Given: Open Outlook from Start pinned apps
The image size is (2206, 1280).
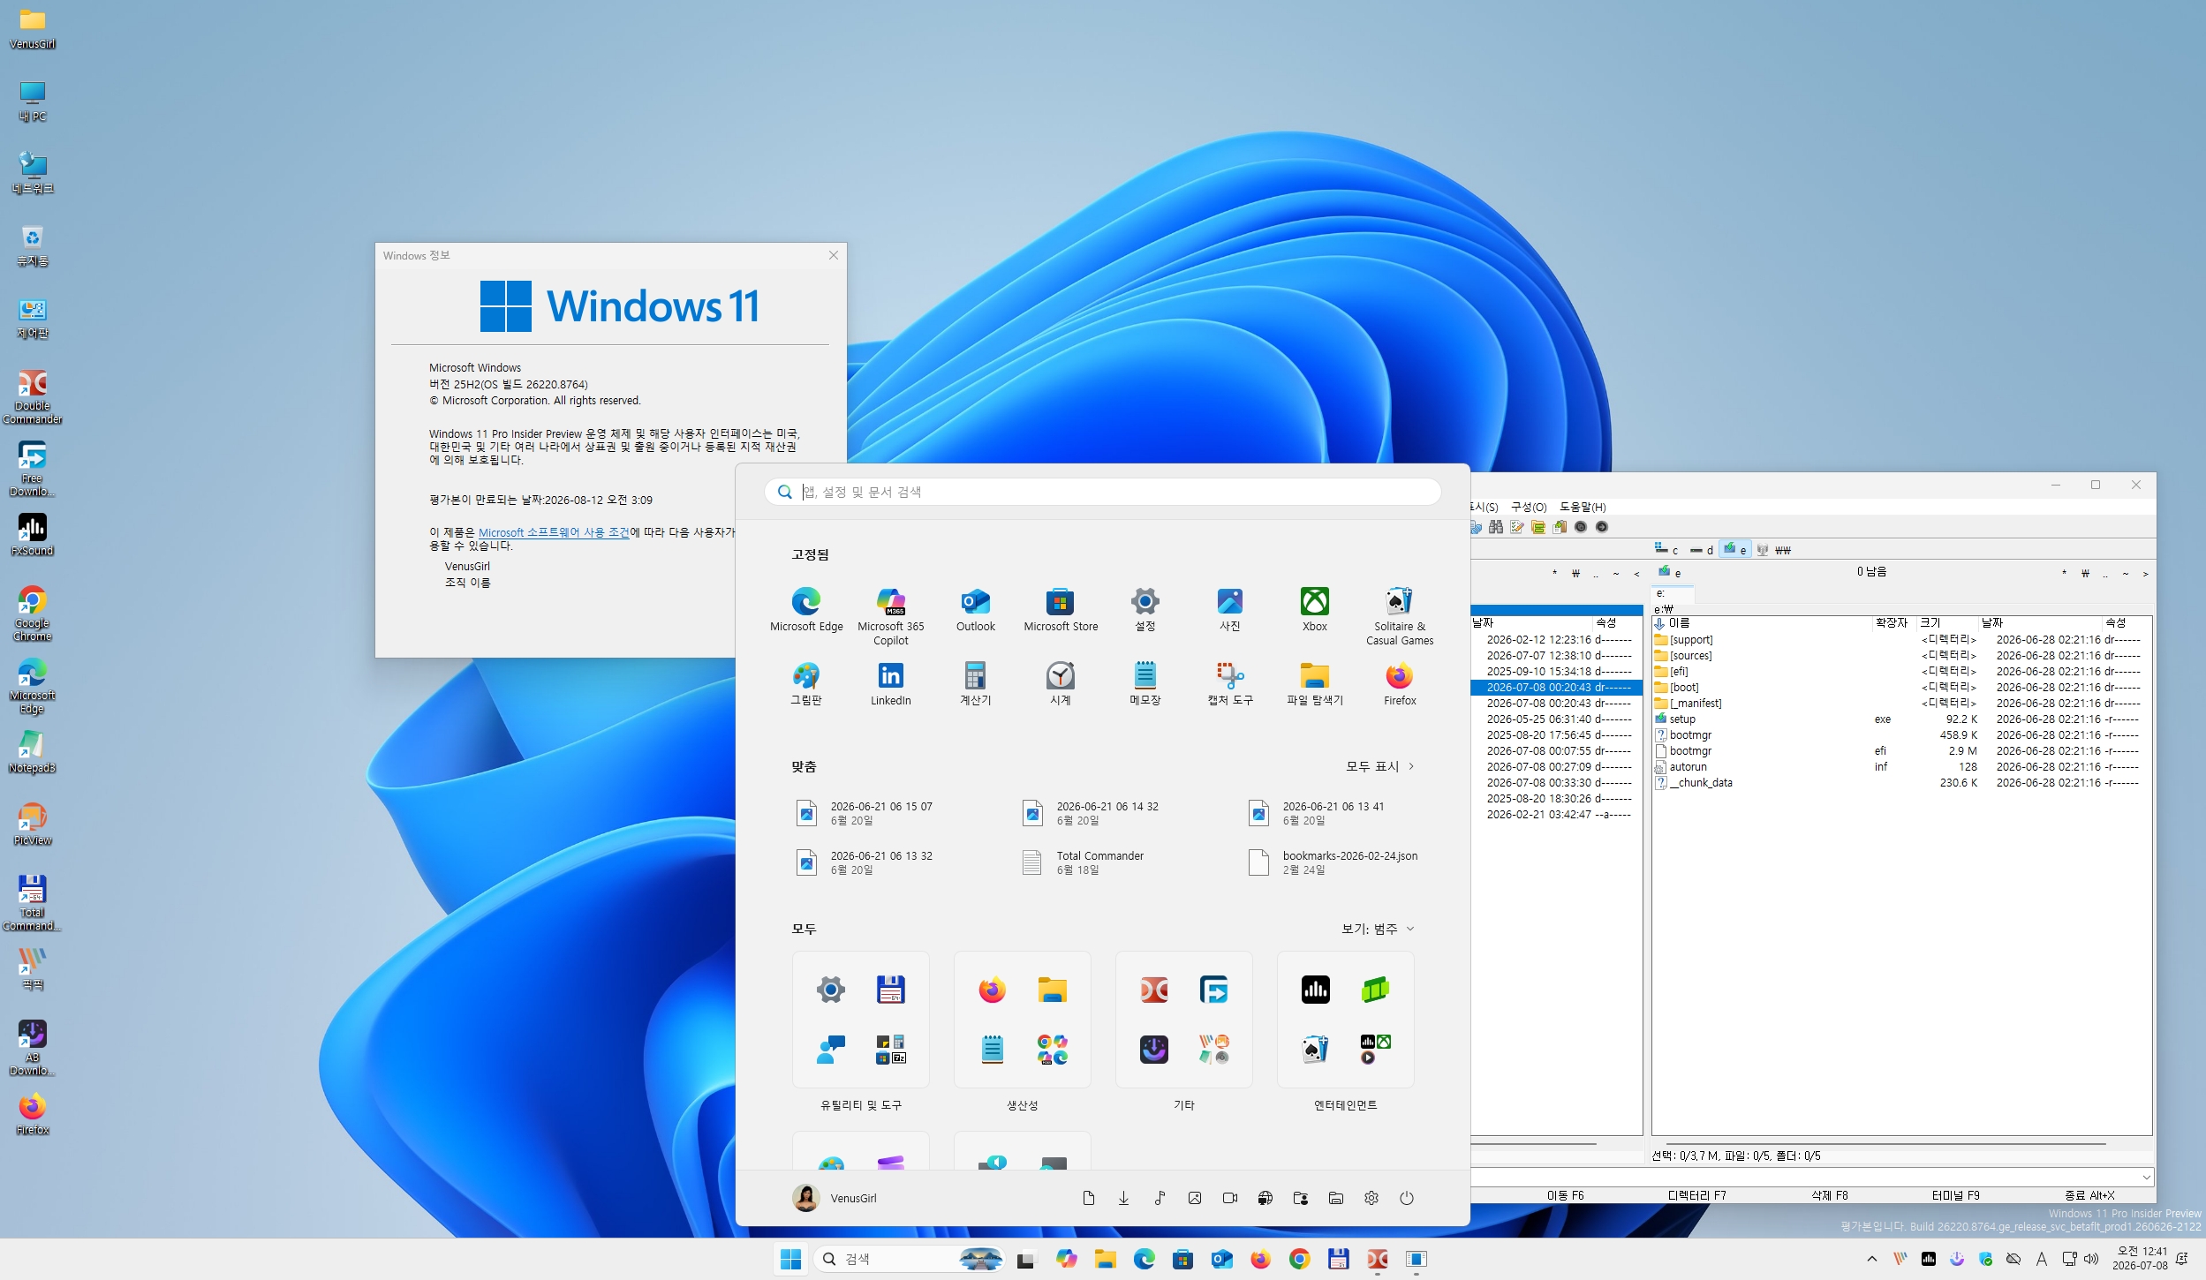Looking at the screenshot, I should pyautogui.click(x=976, y=610).
